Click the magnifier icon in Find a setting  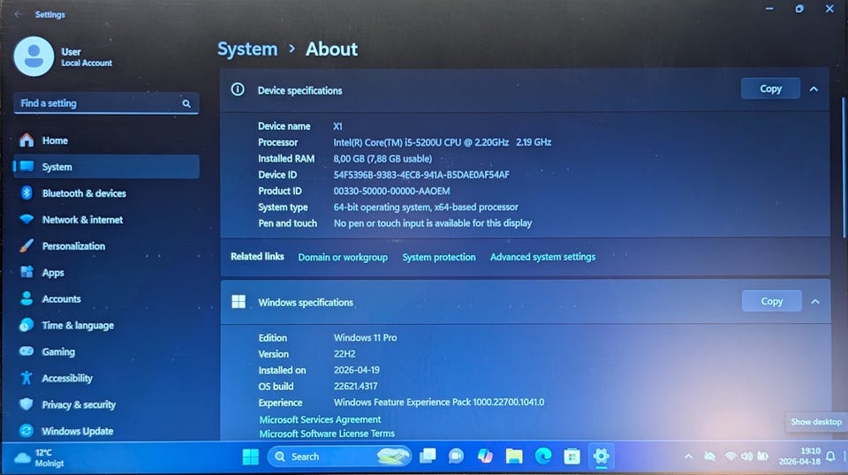tap(186, 104)
